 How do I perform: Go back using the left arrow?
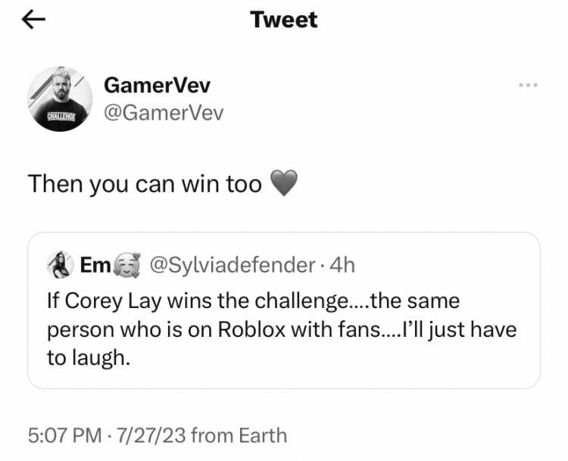pyautogui.click(x=33, y=20)
